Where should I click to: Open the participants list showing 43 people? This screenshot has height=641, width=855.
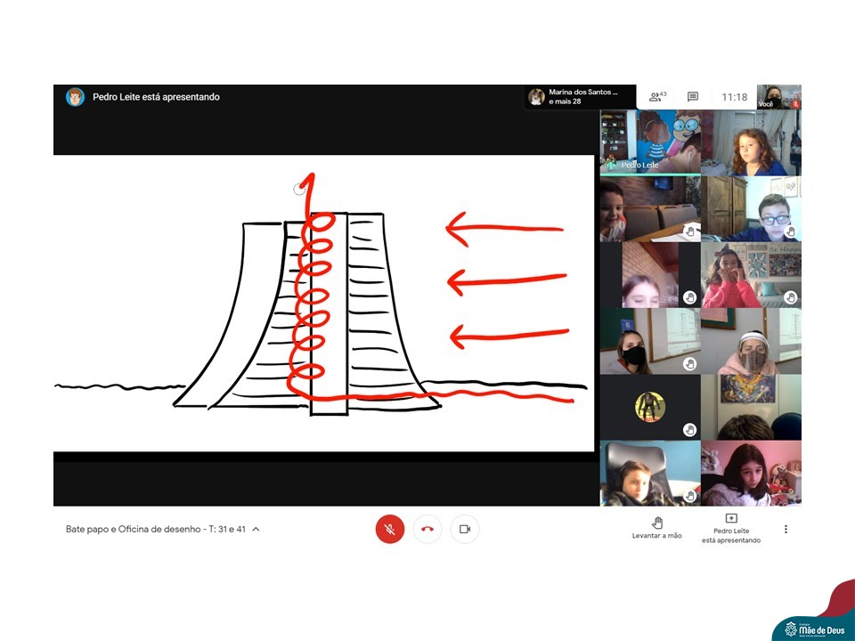coord(657,97)
